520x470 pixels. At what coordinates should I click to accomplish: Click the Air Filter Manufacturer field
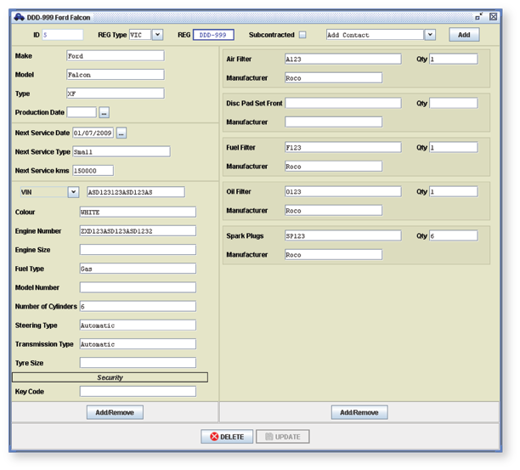coord(333,78)
